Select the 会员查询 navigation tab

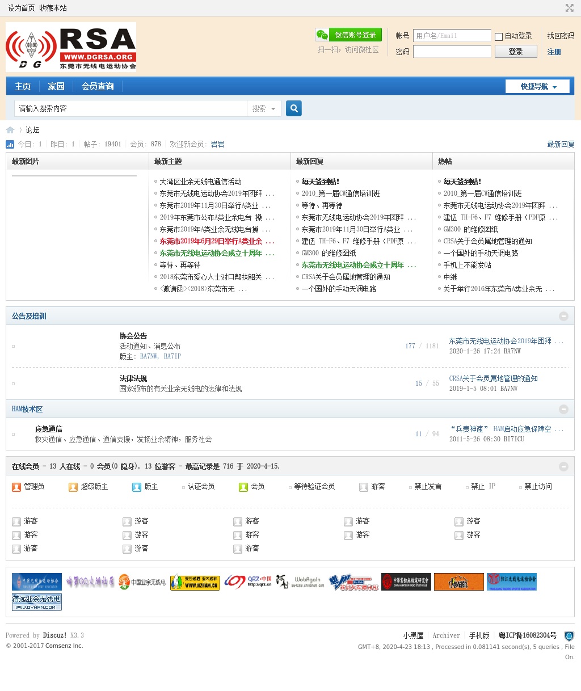[x=98, y=86]
